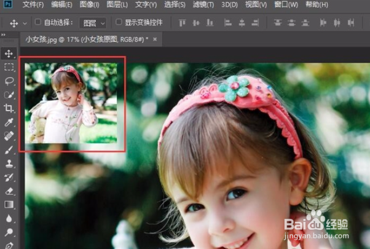Select the Rectangular Marquee tool

[x=9, y=67]
